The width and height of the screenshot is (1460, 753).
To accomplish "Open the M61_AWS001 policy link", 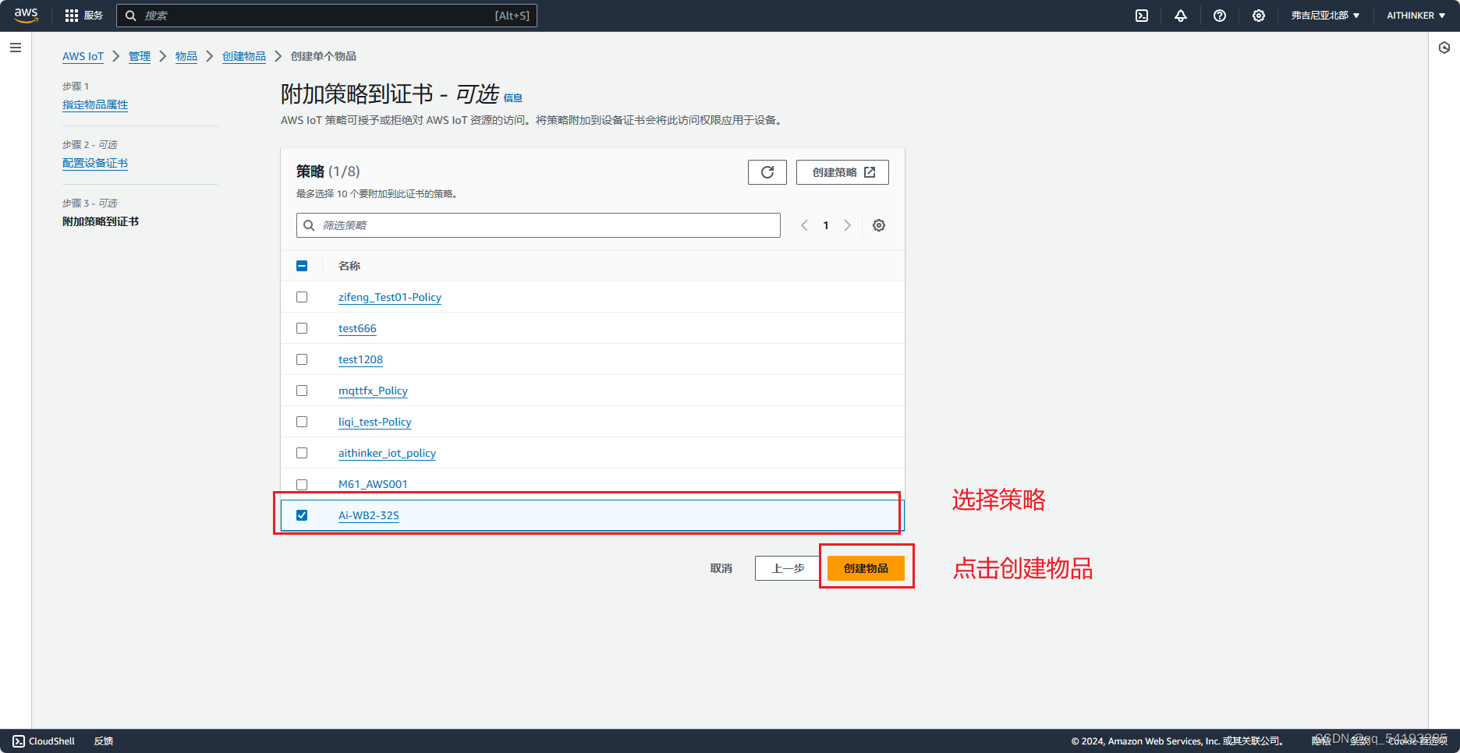I will tap(373, 484).
